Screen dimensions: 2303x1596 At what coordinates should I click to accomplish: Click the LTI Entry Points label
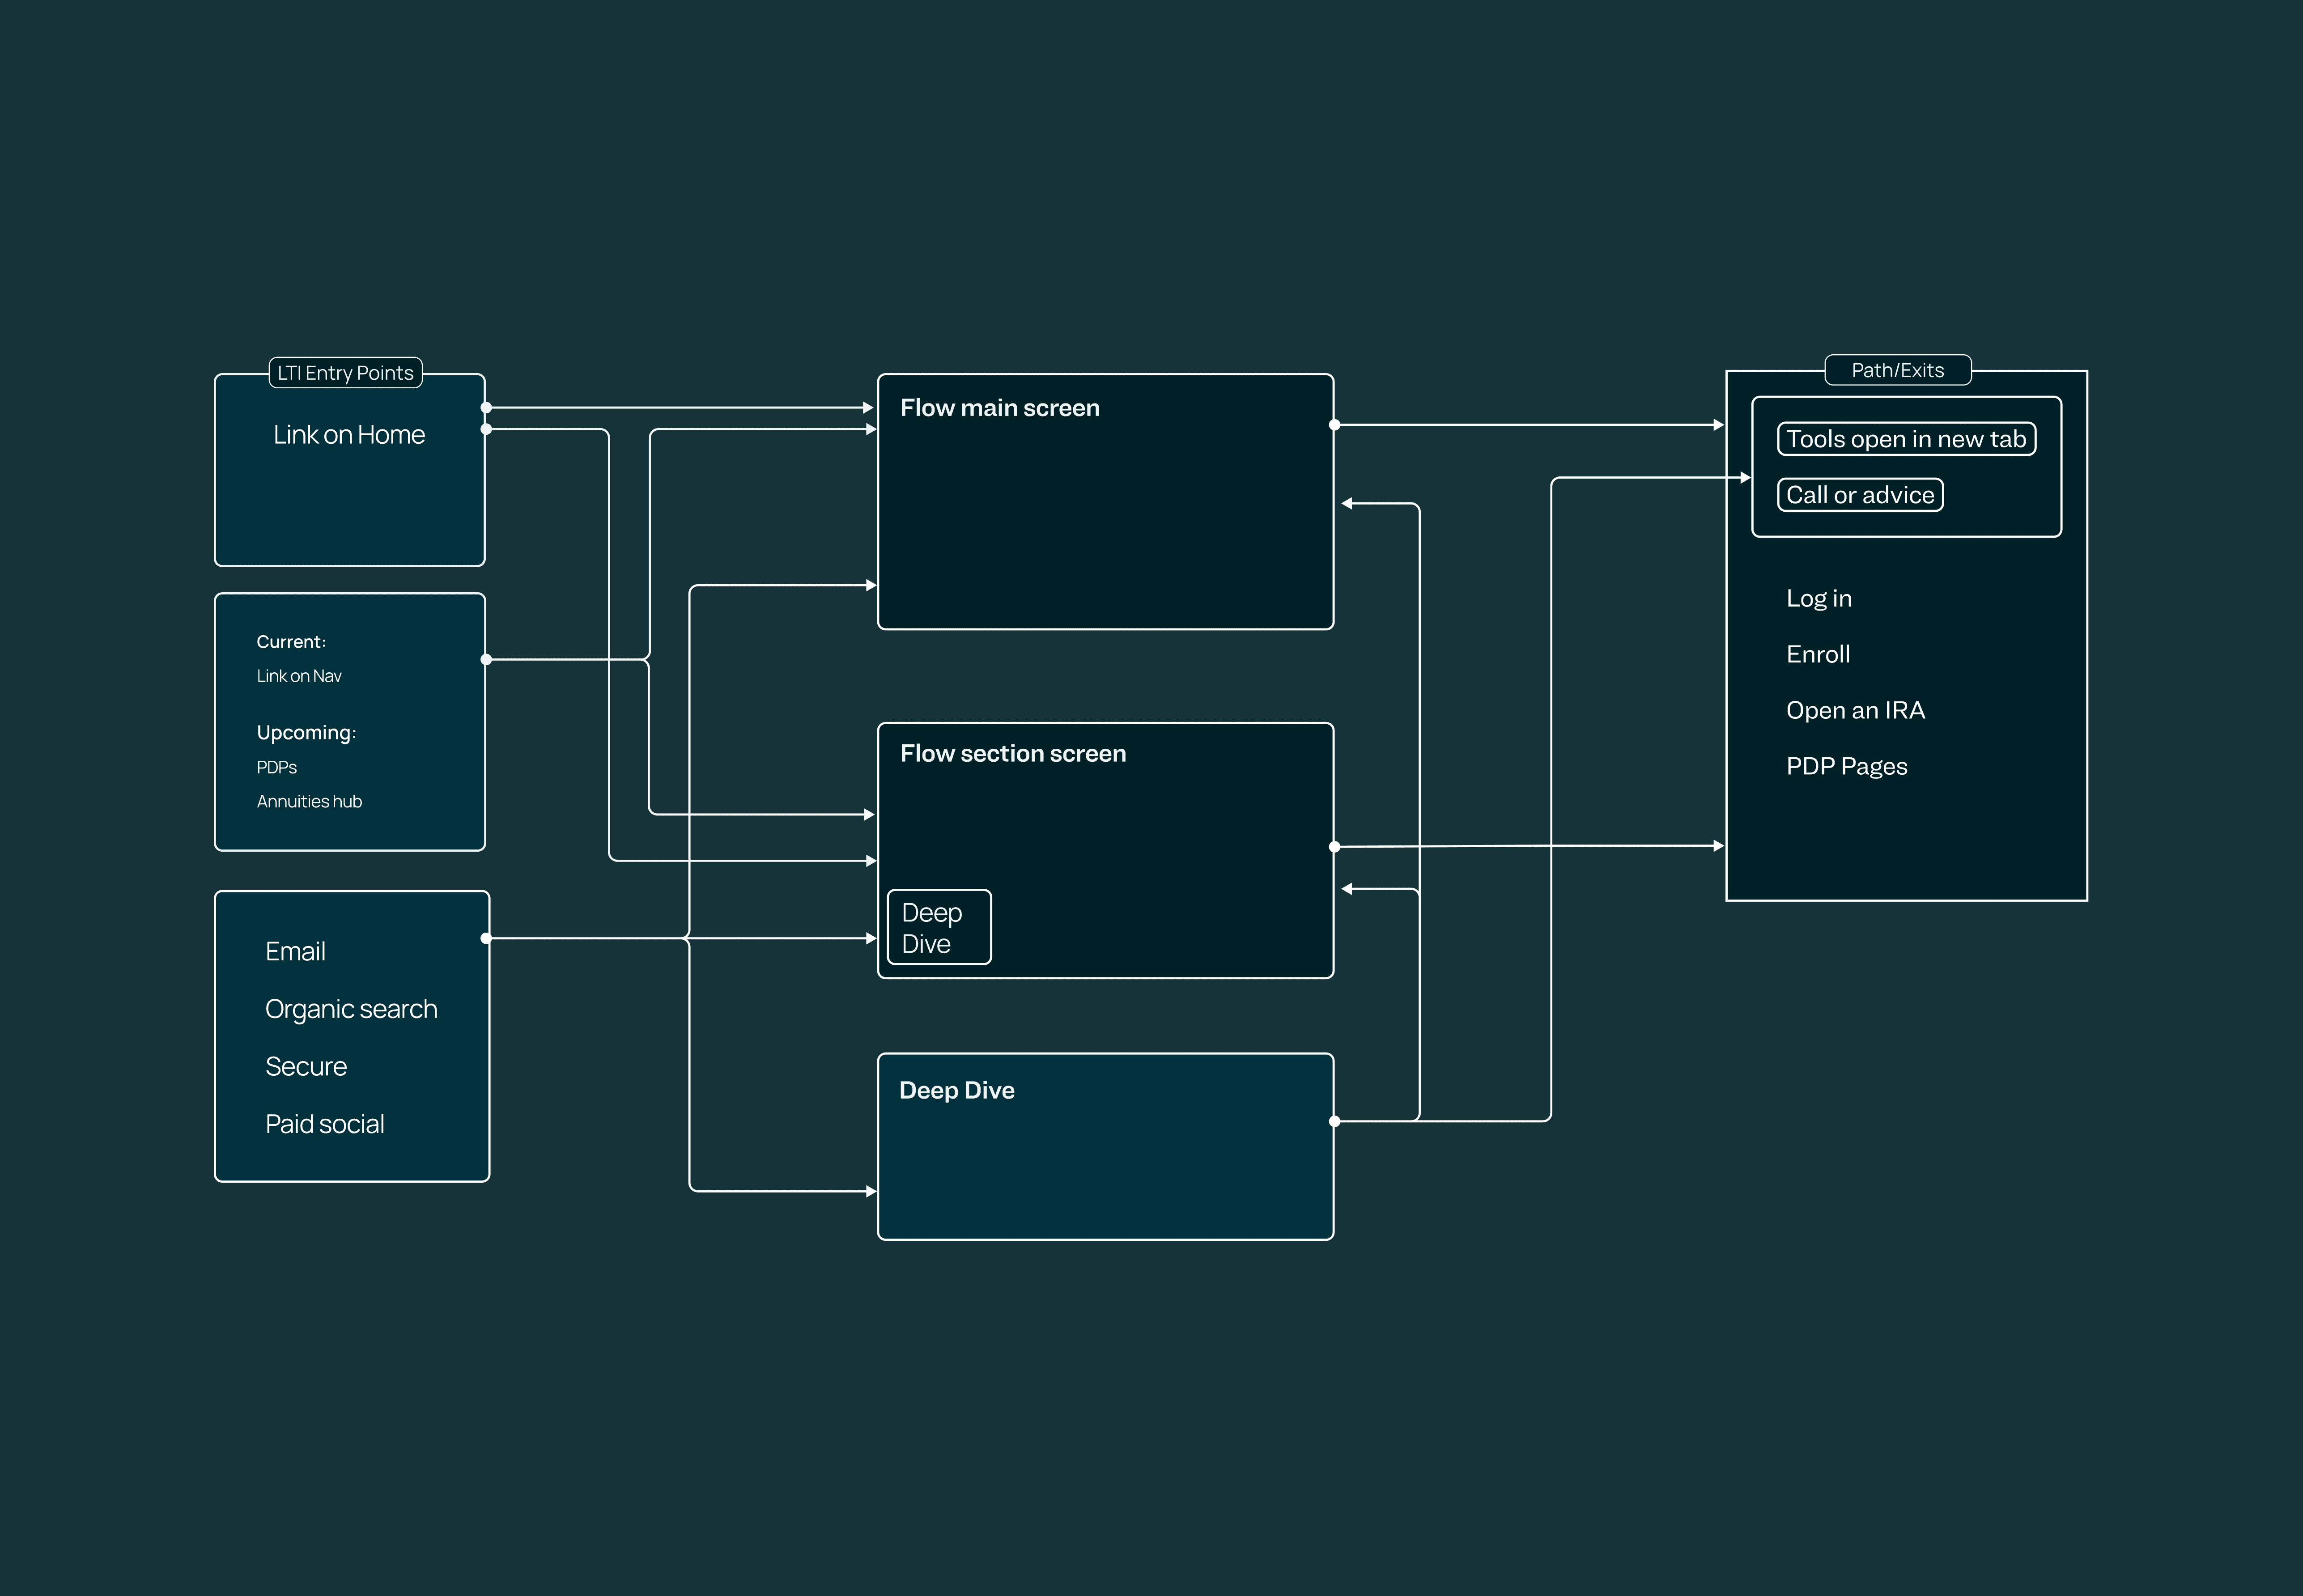(345, 373)
